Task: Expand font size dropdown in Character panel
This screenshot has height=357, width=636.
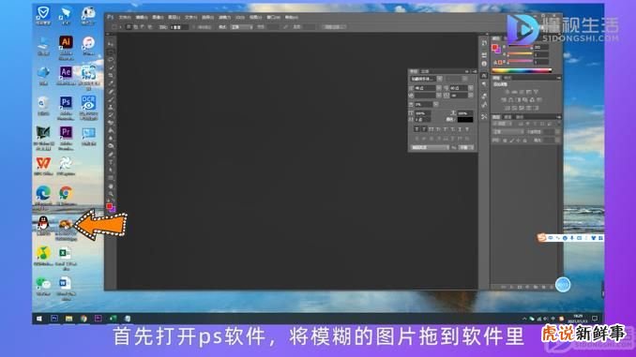Action: pos(438,88)
